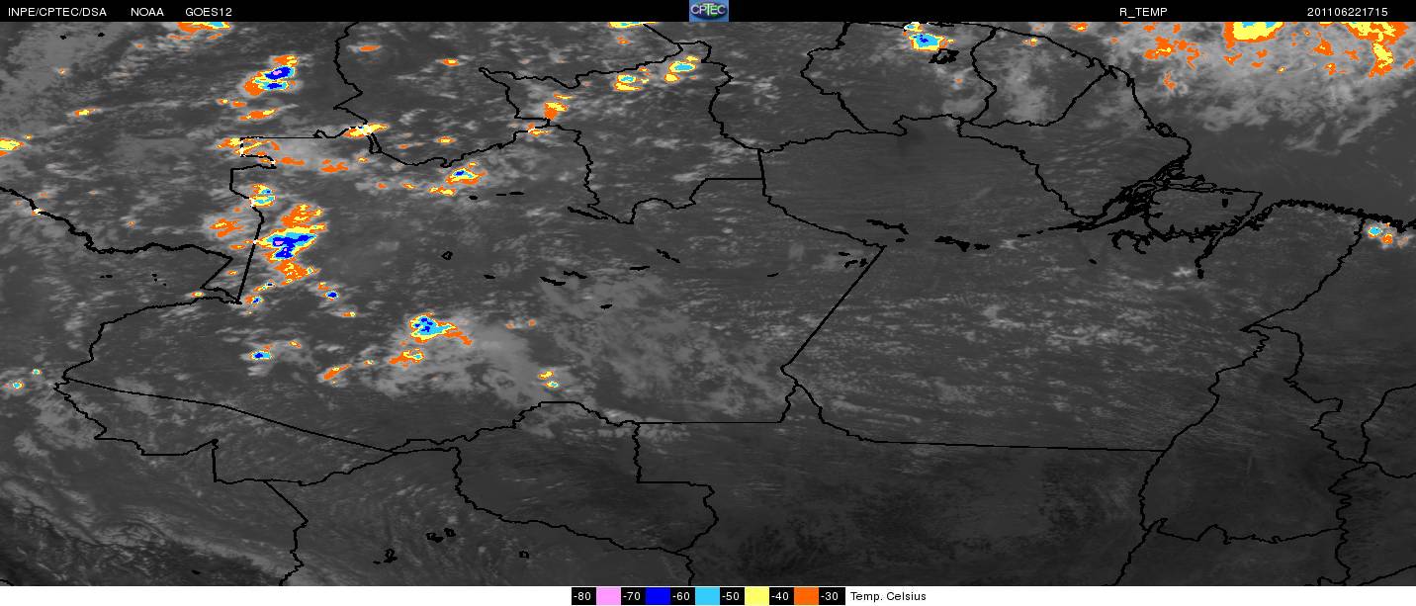Click the dark blue legend color swatch
The height and width of the screenshot is (606, 1416).
point(658,596)
